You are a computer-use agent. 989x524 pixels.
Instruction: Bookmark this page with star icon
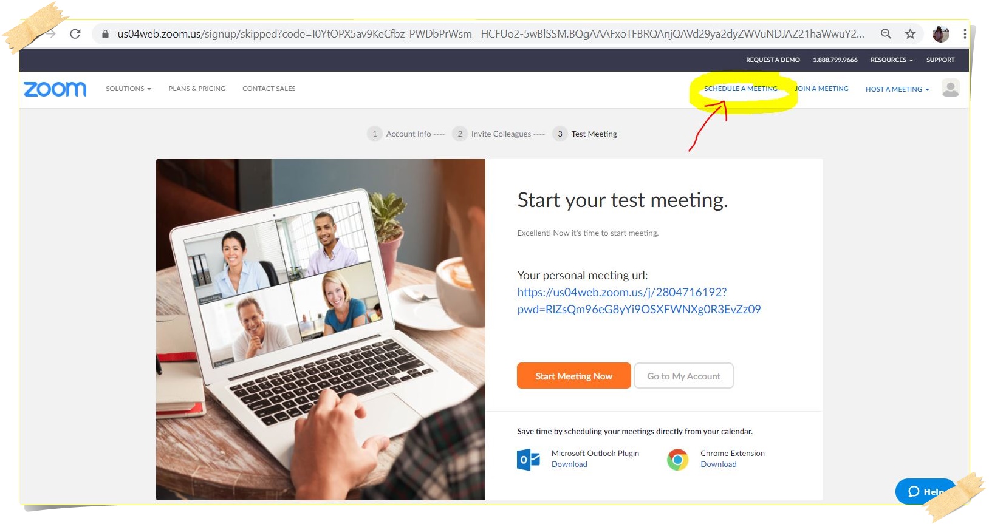click(x=910, y=34)
